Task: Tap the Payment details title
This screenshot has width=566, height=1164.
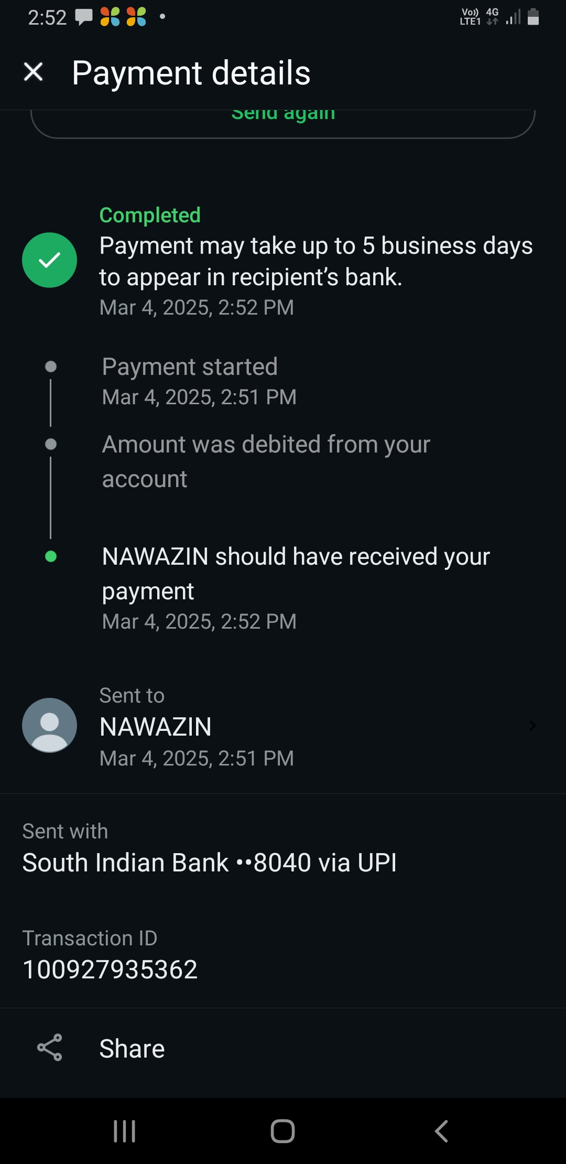Action: 191,72
